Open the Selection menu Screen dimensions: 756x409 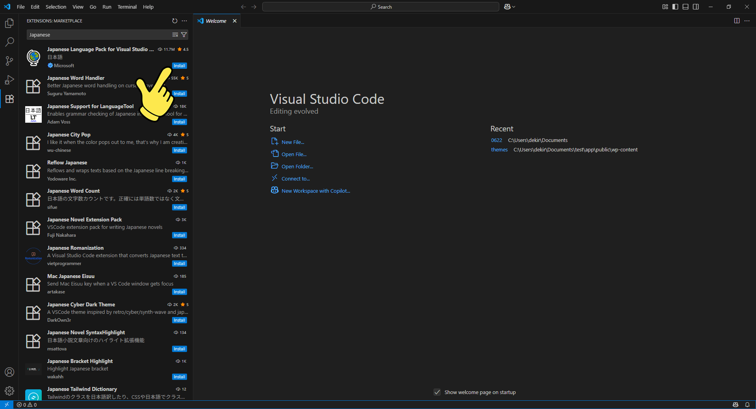(x=56, y=7)
